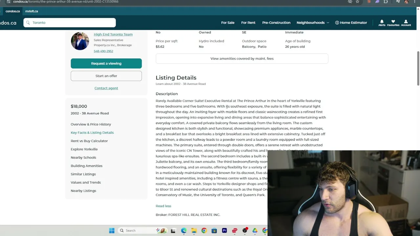
Task: Click the Toronto search input field
Action: pos(70,23)
